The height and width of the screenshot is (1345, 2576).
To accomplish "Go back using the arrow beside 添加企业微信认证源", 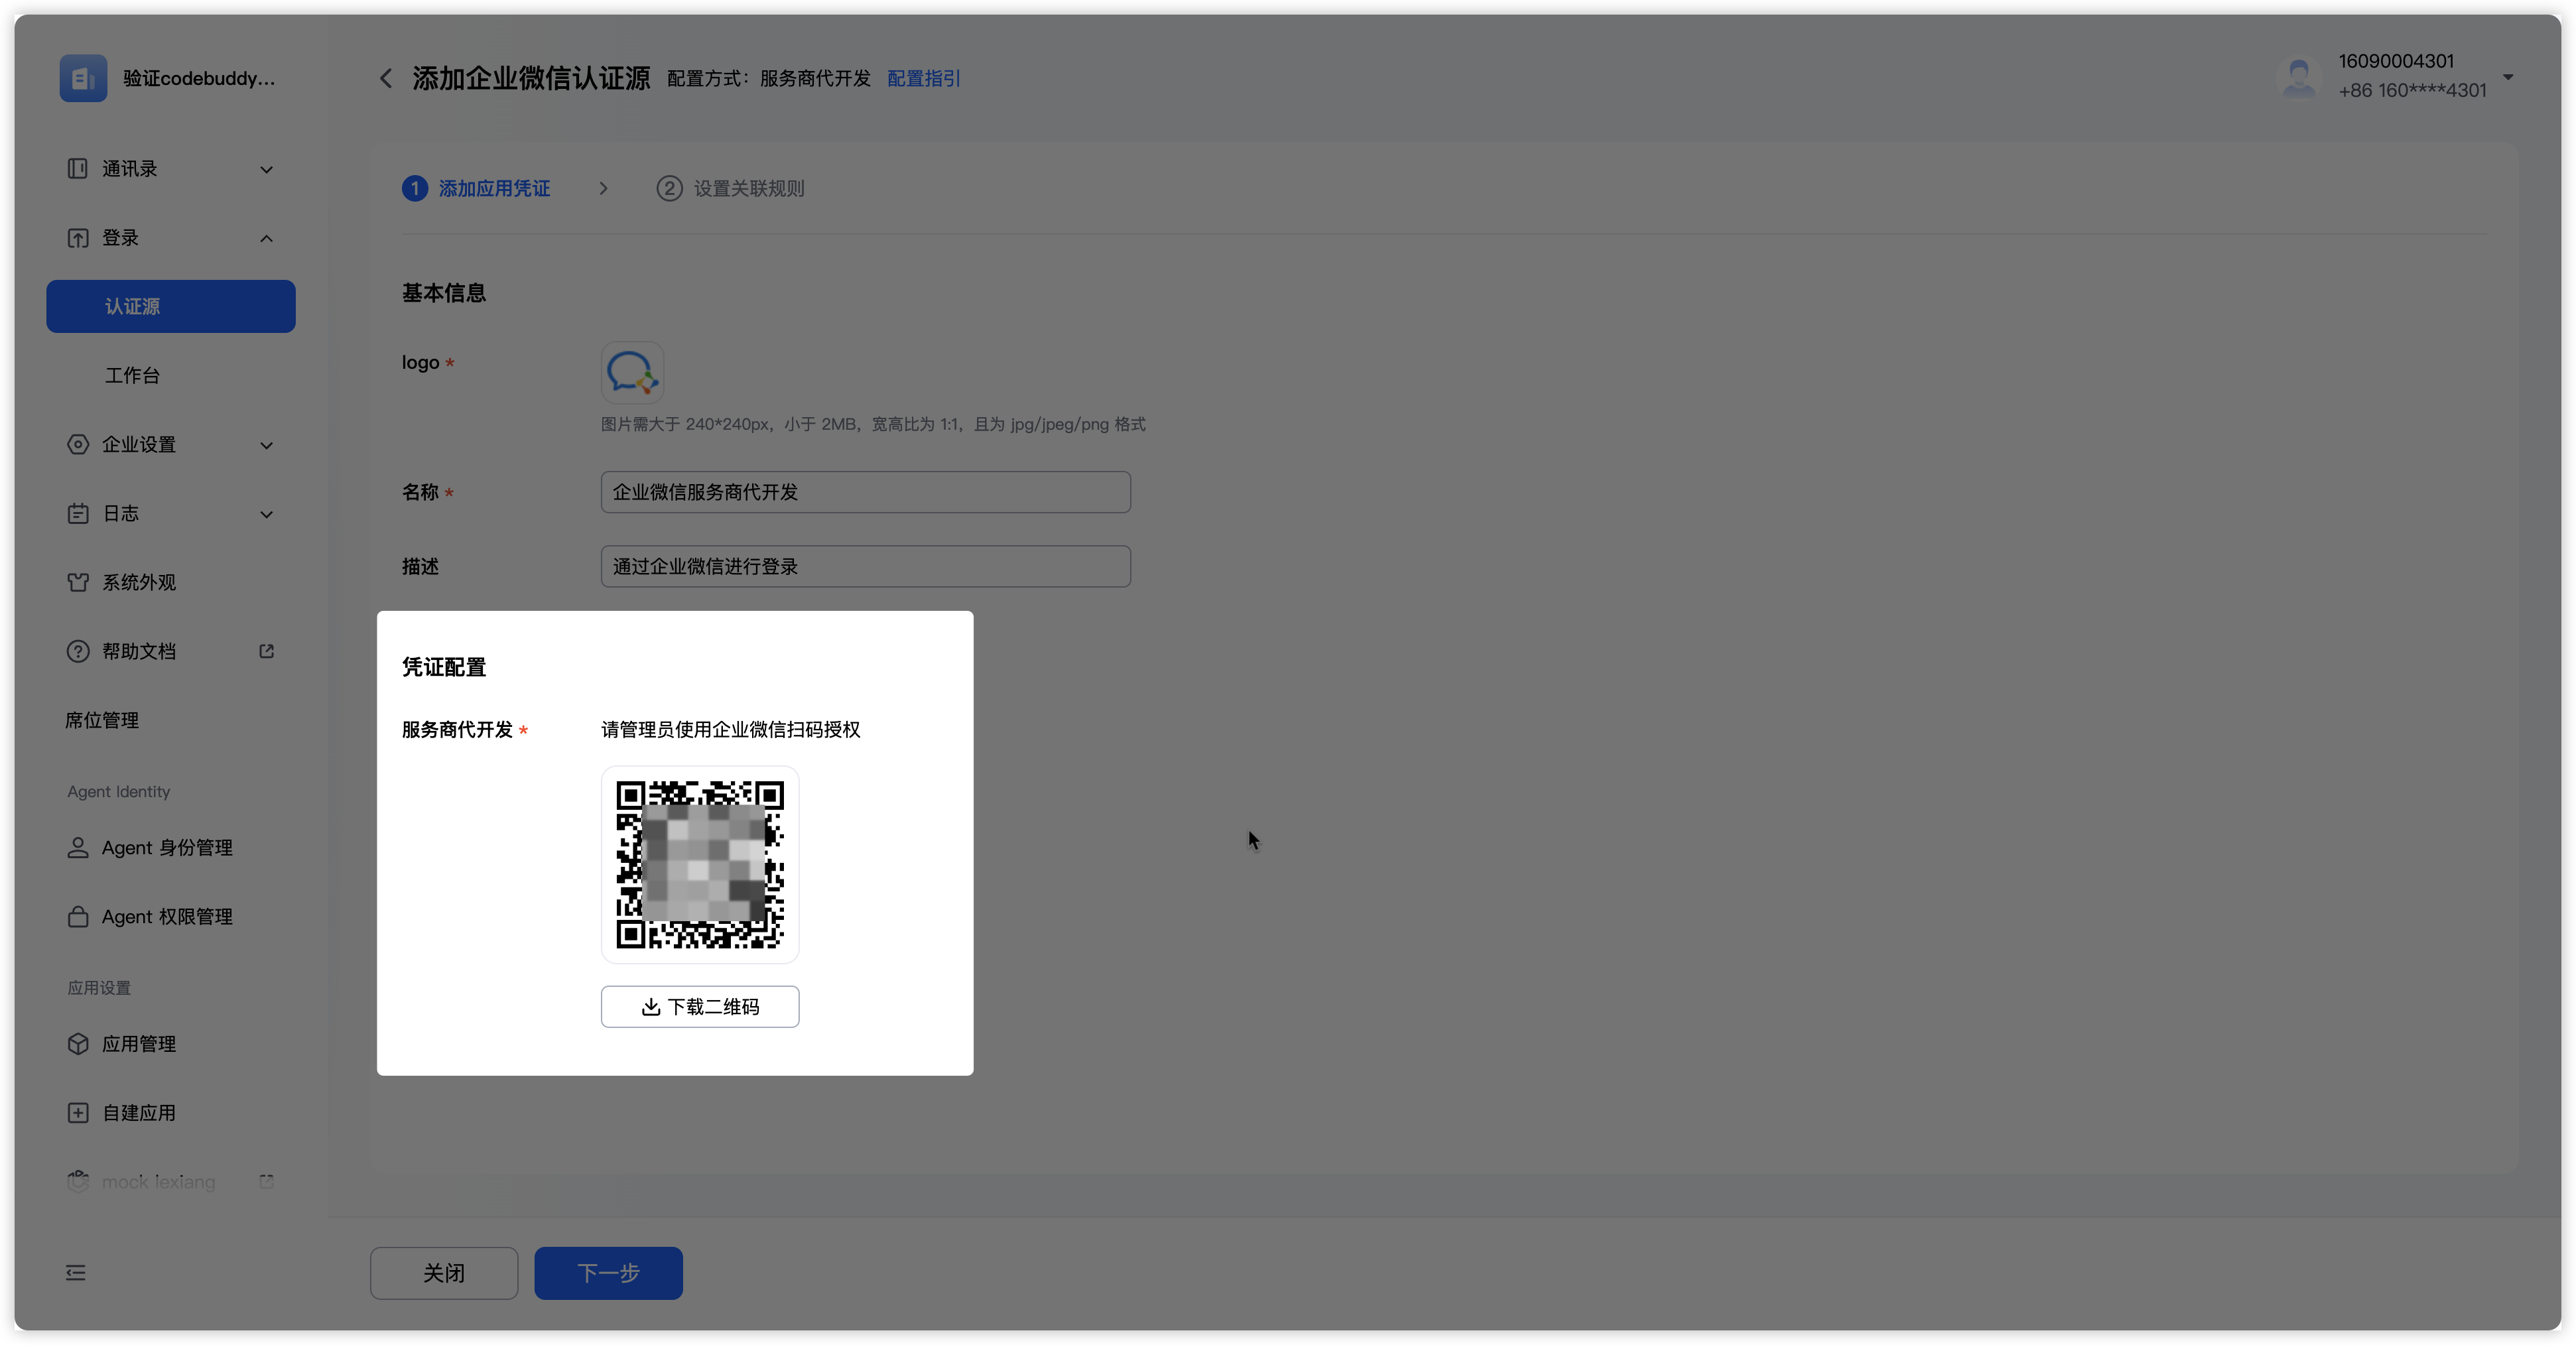I will pos(386,78).
